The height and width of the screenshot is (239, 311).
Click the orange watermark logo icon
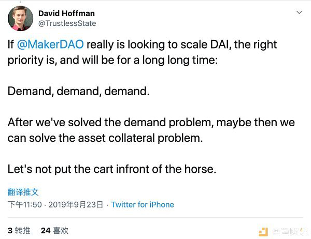(x=263, y=232)
